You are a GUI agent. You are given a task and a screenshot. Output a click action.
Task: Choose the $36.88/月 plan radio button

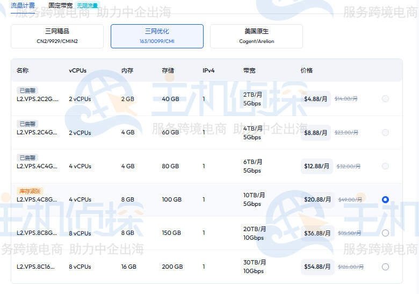click(385, 233)
